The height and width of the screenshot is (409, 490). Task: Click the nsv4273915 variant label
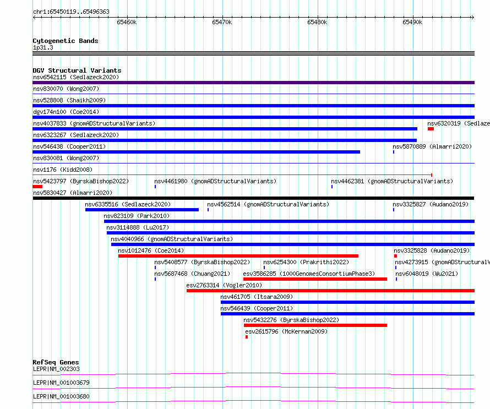pos(442,262)
